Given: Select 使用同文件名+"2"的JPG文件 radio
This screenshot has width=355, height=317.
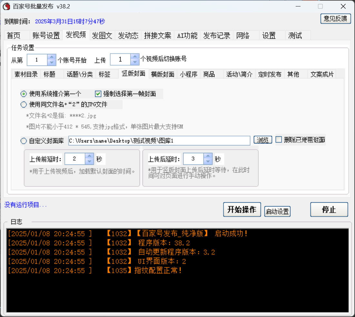Looking at the screenshot, I should tap(24, 104).
